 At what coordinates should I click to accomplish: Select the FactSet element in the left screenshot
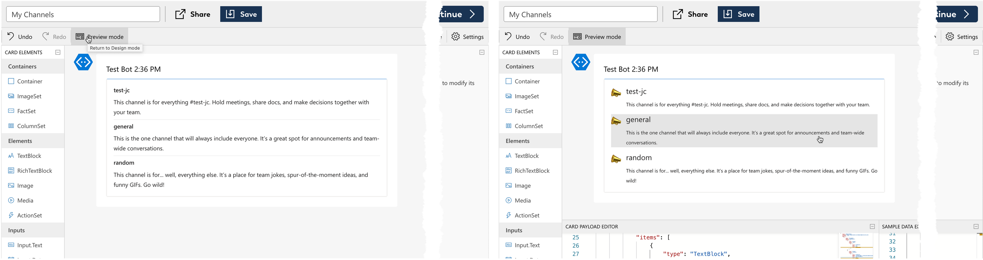point(26,111)
